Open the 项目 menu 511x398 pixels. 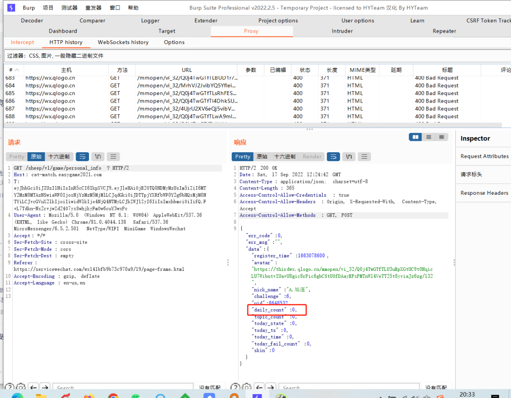pos(48,8)
